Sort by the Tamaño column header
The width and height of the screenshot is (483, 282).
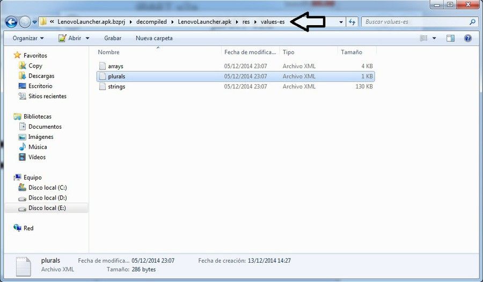[352, 52]
